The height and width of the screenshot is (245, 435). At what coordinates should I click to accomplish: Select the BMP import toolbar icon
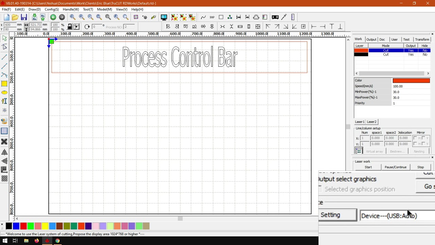(212, 17)
